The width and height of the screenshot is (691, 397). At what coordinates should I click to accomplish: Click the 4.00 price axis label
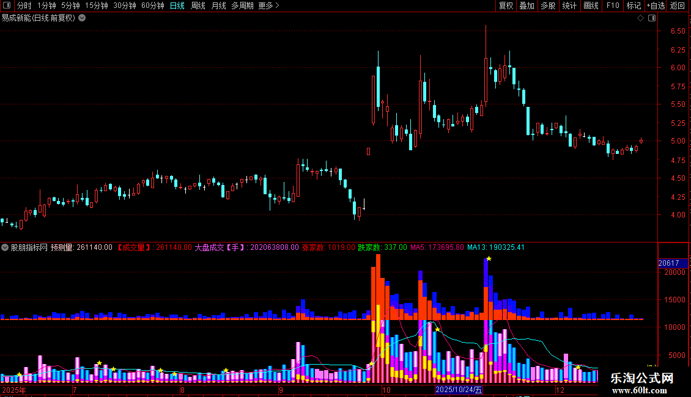coord(678,215)
